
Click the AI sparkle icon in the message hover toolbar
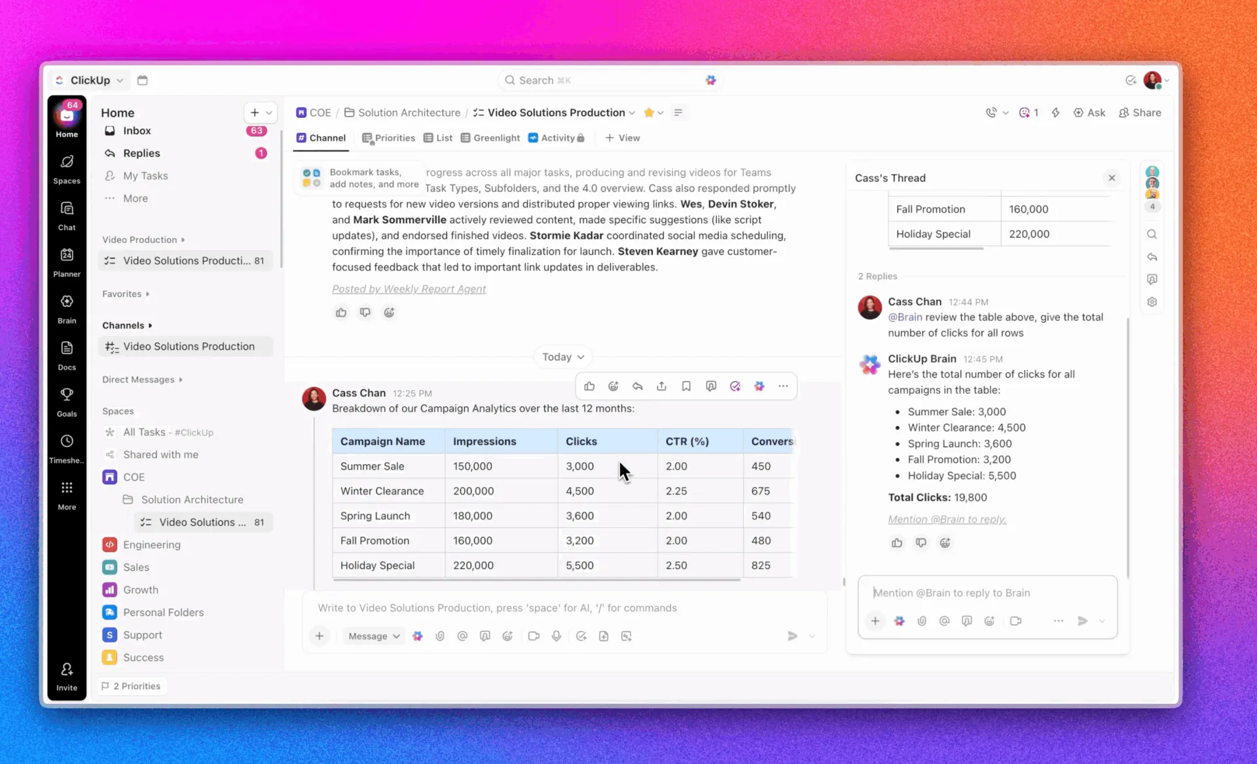[x=759, y=386]
